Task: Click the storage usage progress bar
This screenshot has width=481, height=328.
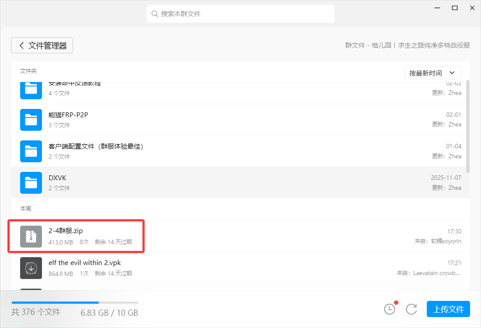Action: [75, 302]
